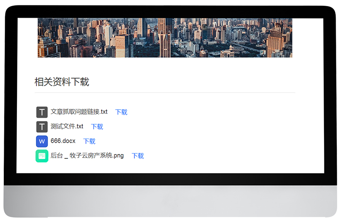The width and height of the screenshot is (341, 222).
Task: Download 文章抓取问题链接.txt via its 下载 link
Action: coord(121,112)
